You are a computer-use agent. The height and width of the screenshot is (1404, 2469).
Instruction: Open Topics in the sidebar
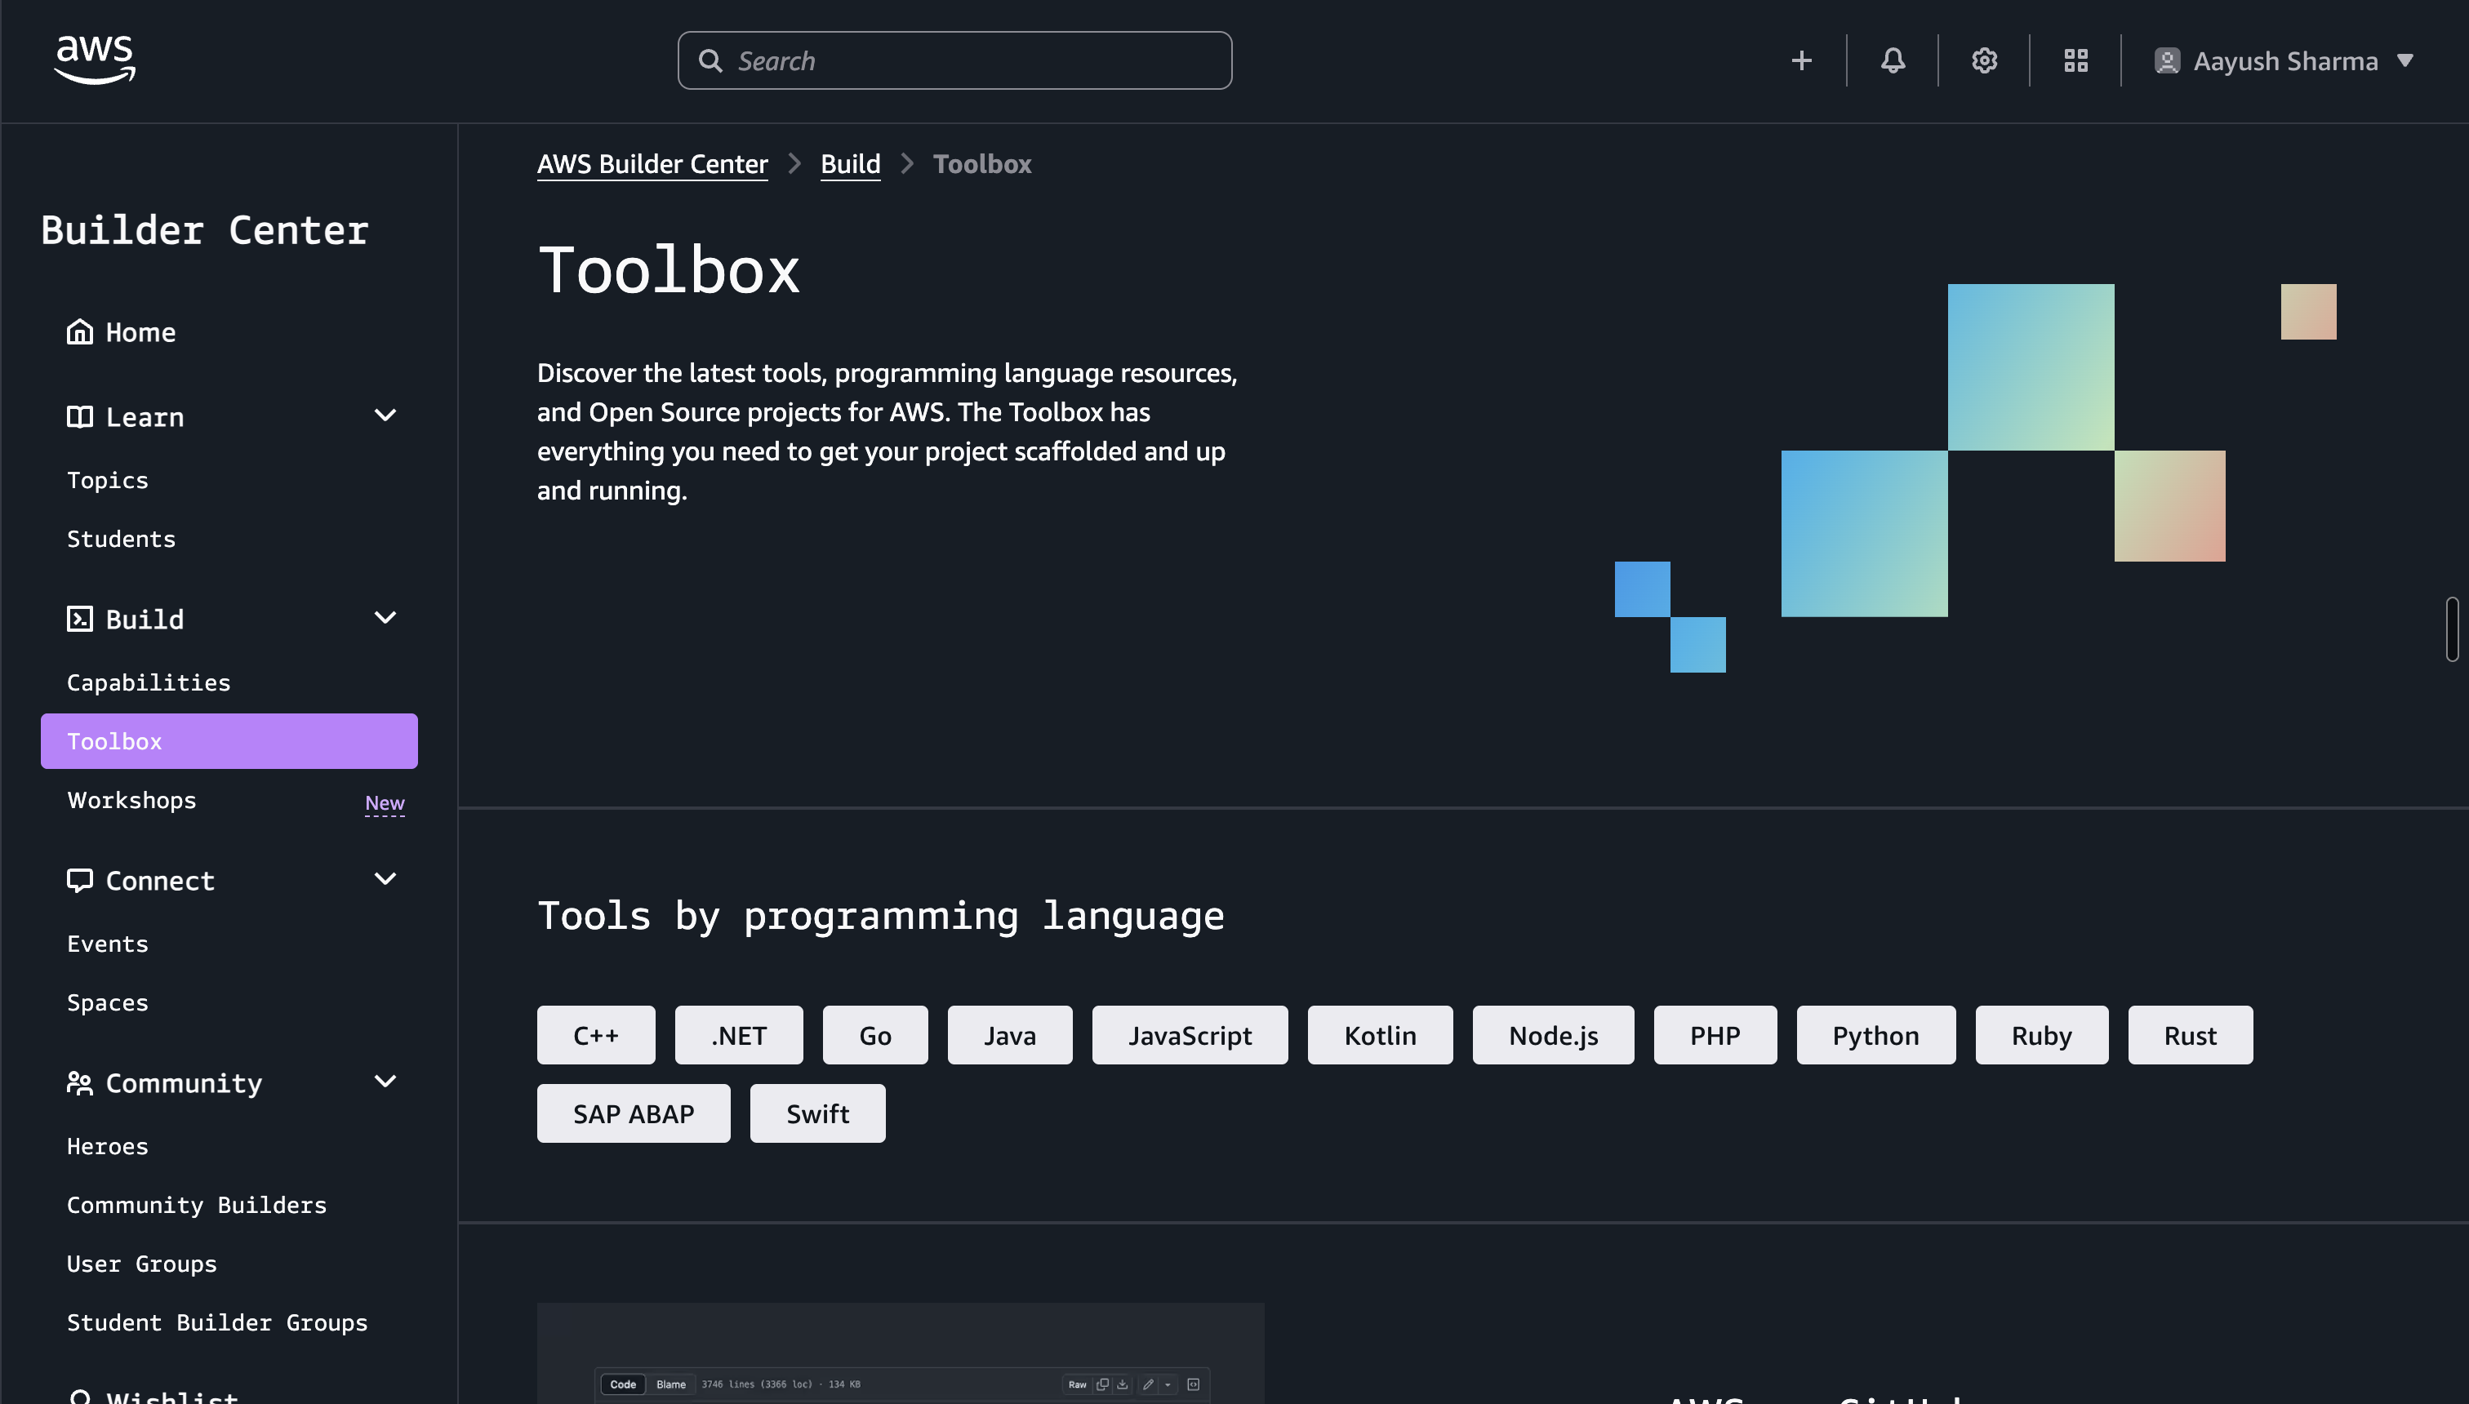(x=107, y=480)
